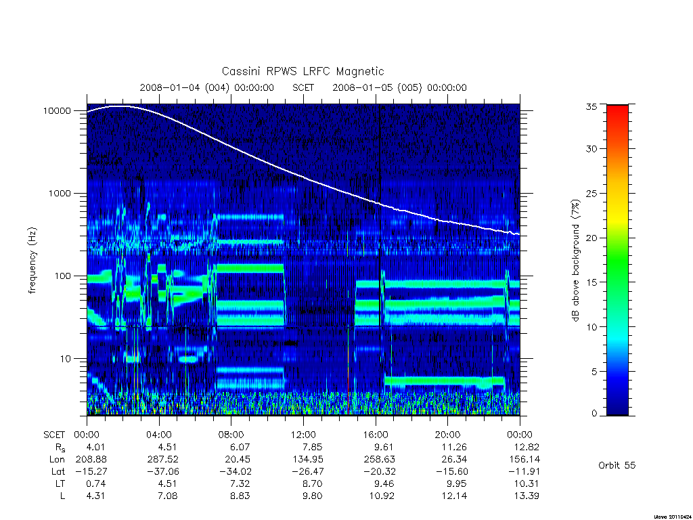
Task: Click L value 4.31
Action: (x=95, y=496)
